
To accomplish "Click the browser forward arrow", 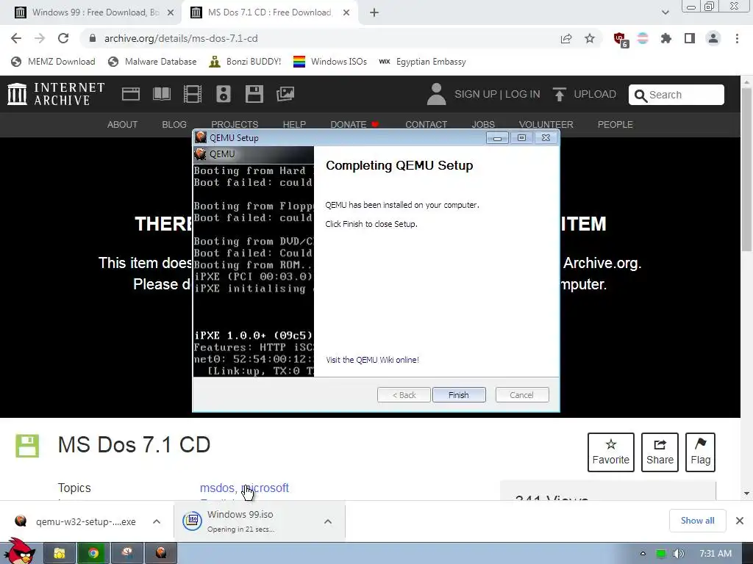I will pyautogui.click(x=40, y=38).
